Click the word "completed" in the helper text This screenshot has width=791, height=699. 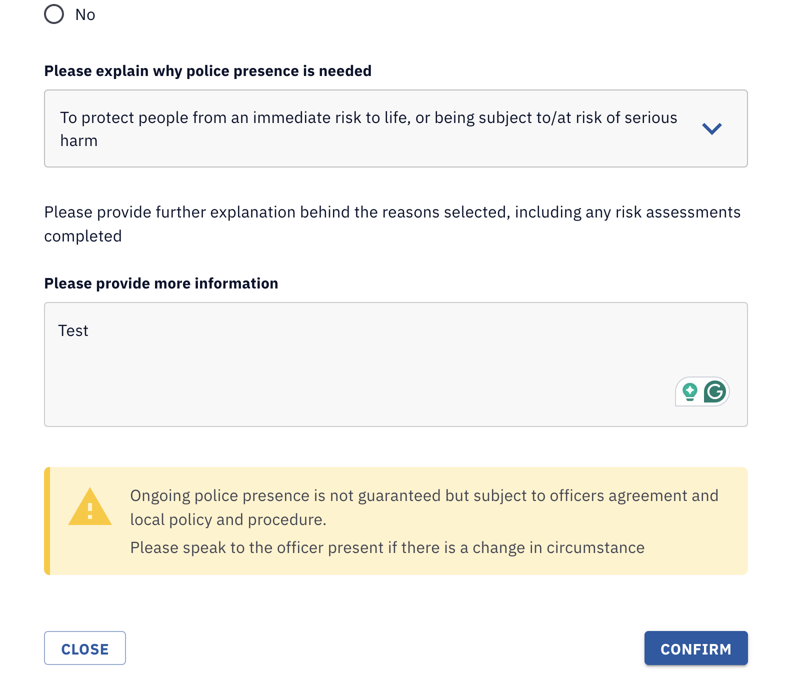[83, 236]
